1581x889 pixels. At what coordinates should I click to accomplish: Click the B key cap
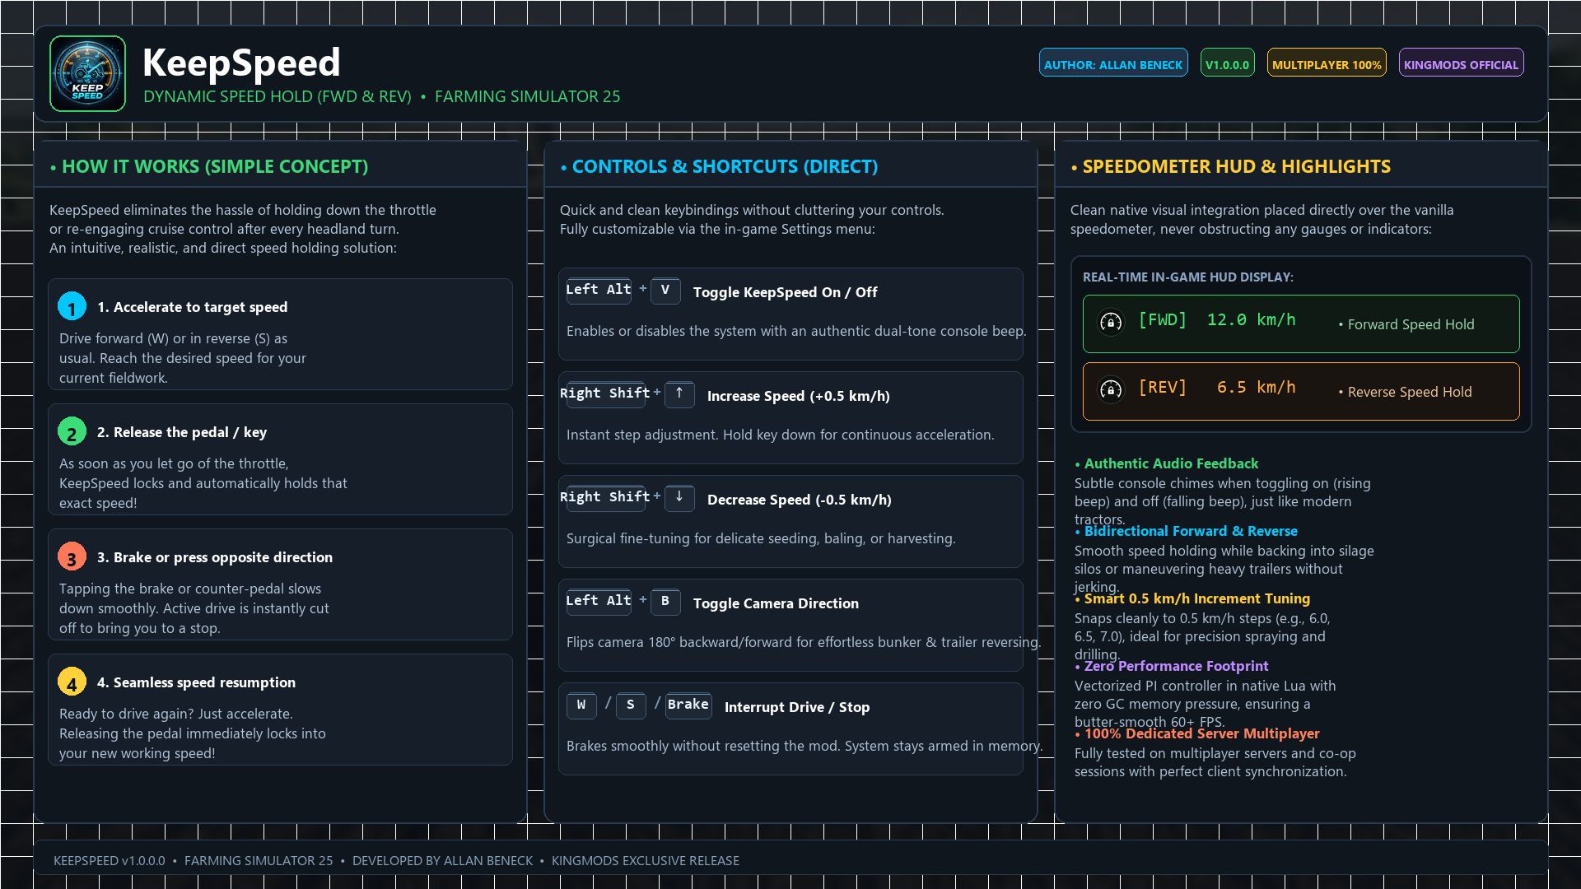tap(665, 602)
